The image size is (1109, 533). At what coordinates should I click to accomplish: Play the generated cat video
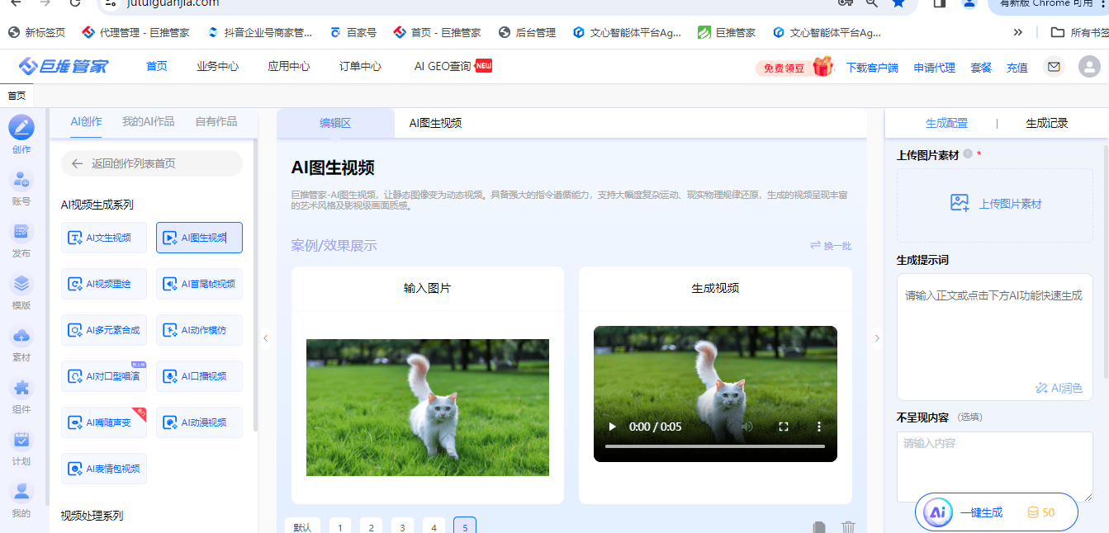(612, 427)
